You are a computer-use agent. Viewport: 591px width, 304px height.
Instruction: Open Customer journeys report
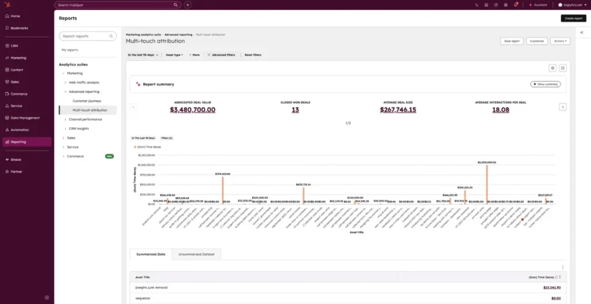(x=87, y=101)
